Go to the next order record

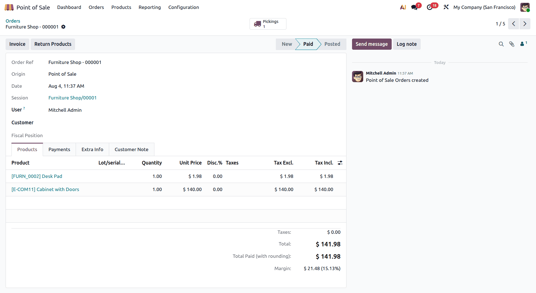tap(525, 24)
